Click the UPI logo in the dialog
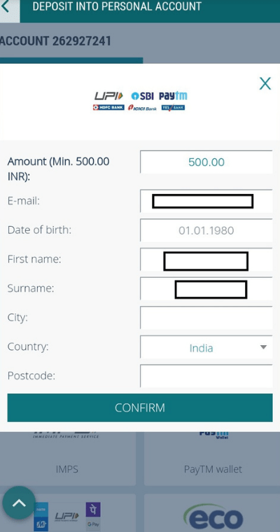Screen dimensions: 280x532 [x=108, y=96]
